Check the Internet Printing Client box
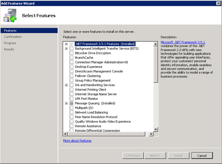 coord(71,89)
